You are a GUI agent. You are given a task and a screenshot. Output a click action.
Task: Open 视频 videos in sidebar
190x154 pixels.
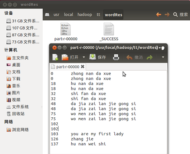coord(14,100)
